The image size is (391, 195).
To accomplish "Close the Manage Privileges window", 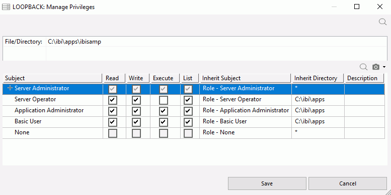I will 380,7.
